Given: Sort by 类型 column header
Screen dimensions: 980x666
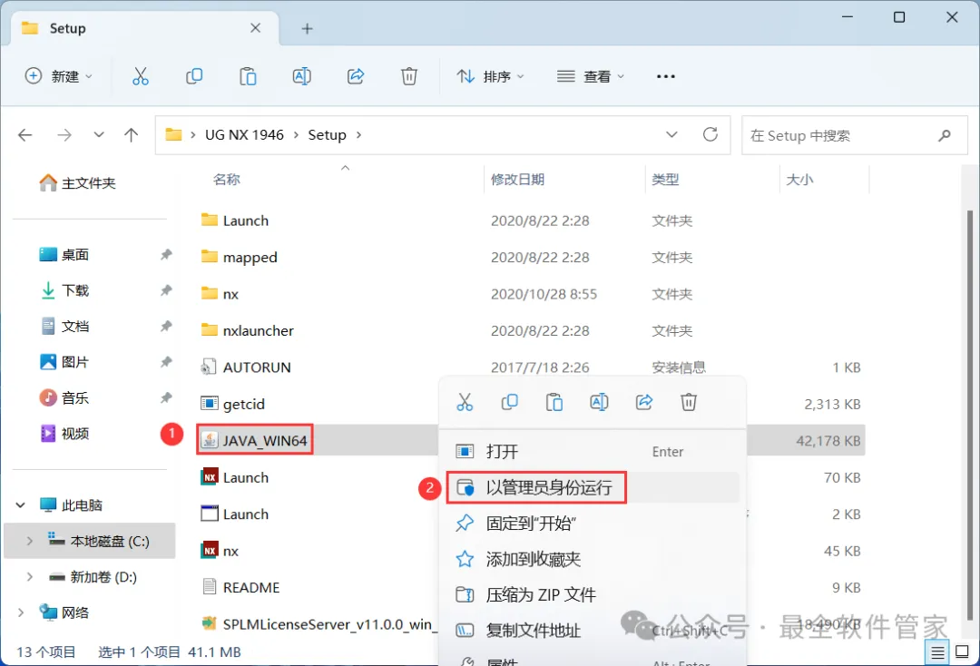Looking at the screenshot, I should tap(665, 180).
